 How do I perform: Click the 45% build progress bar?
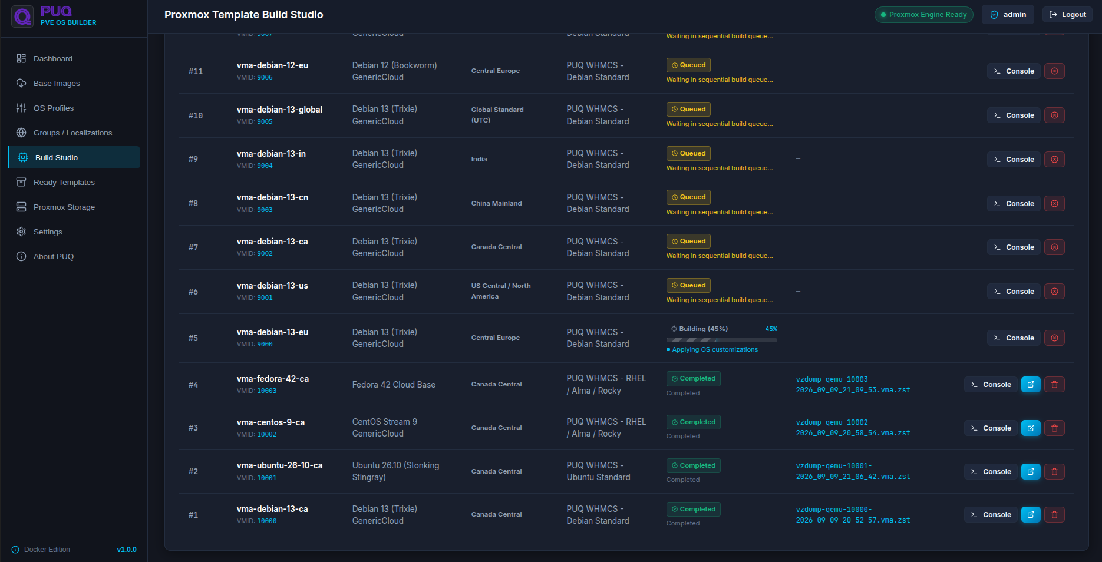(721, 340)
